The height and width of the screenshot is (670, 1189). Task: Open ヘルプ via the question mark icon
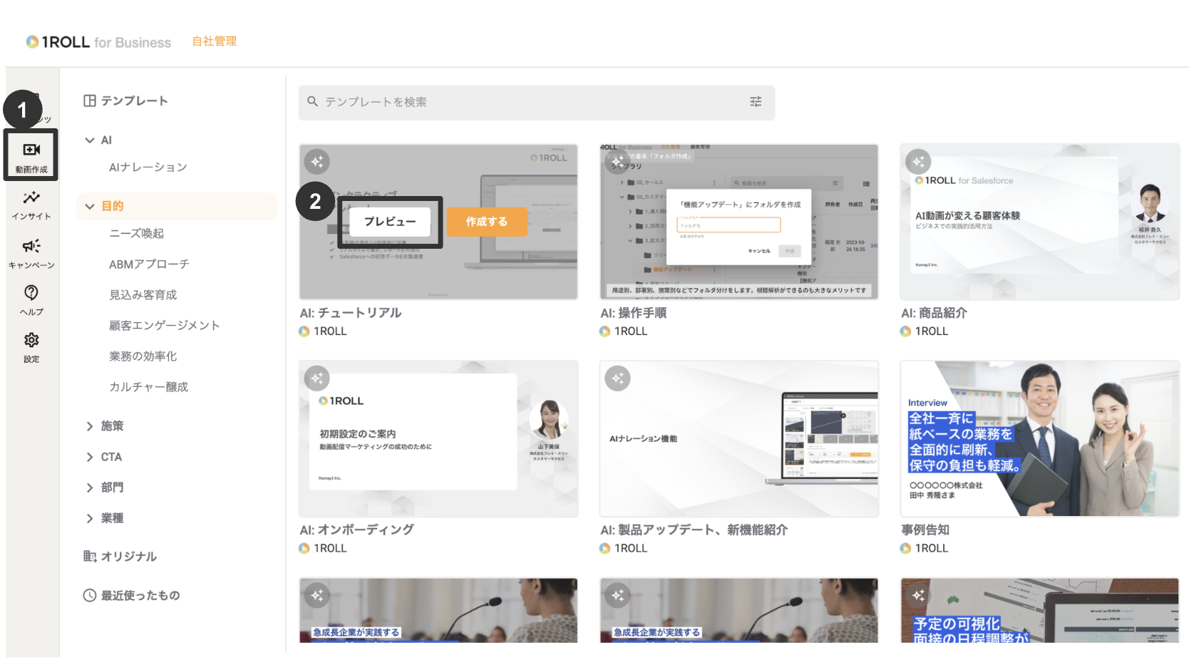pyautogui.click(x=31, y=295)
